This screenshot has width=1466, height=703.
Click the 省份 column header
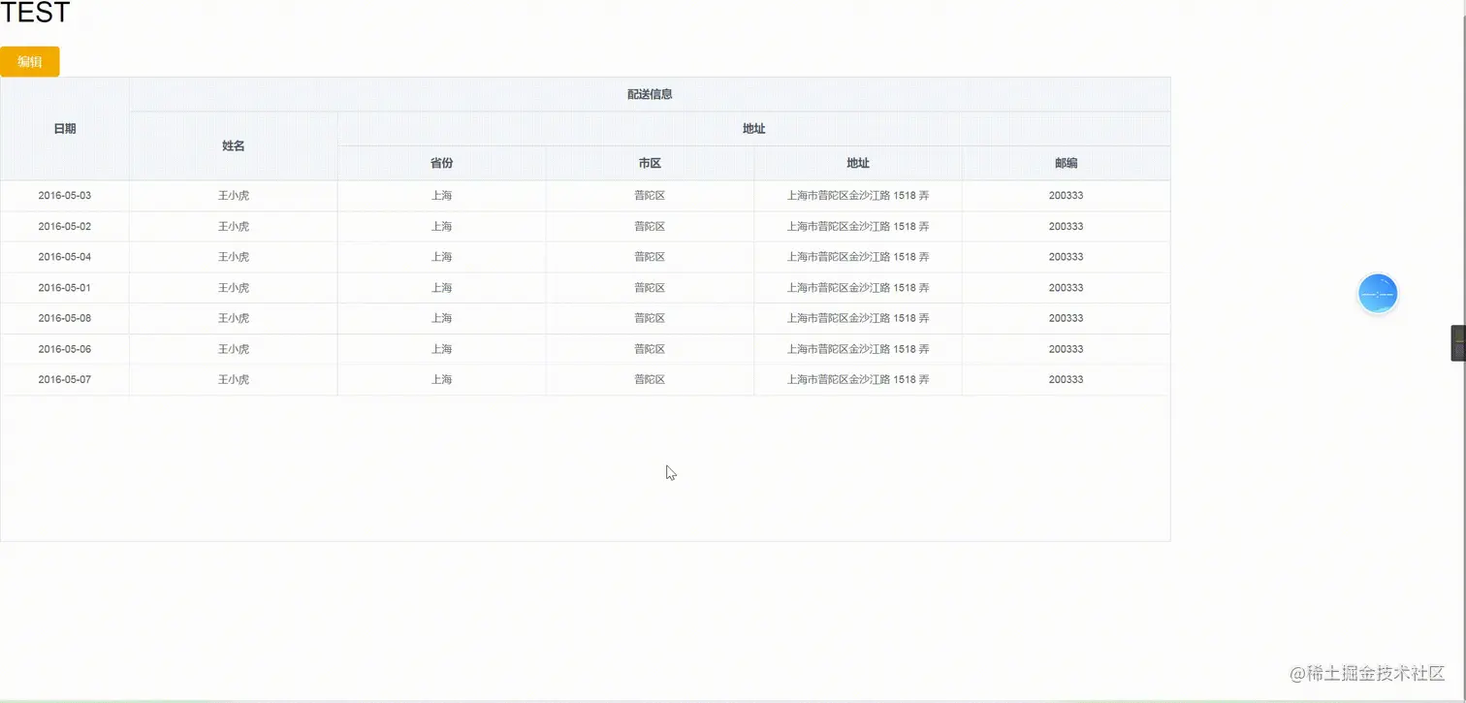coord(441,163)
